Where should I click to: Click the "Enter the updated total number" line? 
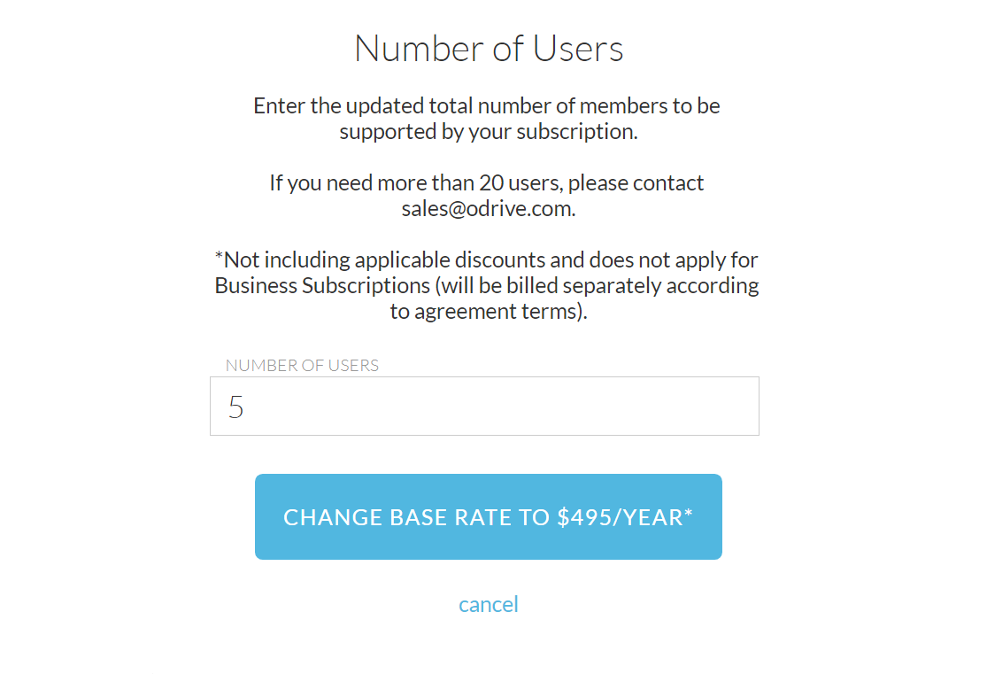[x=487, y=106]
